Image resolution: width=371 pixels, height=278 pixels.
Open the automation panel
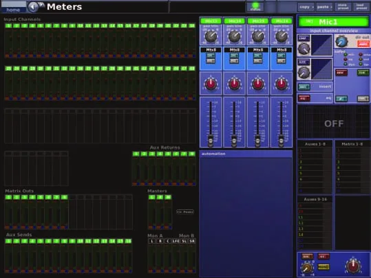pos(246,214)
